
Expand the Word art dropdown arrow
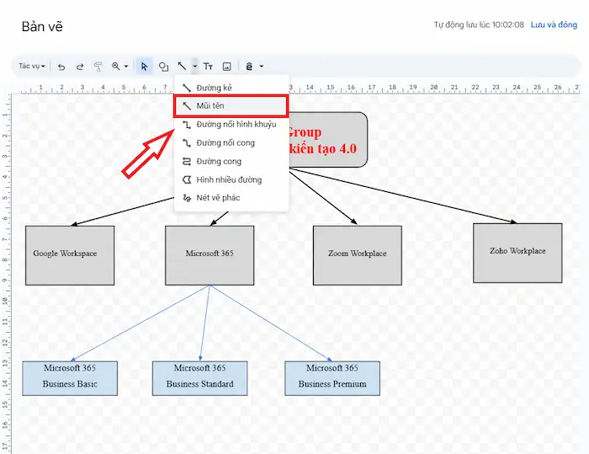coord(262,67)
